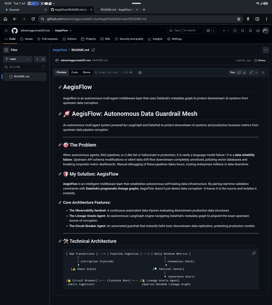Go to GitHub home via Octocat logo
The image size is (272, 305).
14,30
